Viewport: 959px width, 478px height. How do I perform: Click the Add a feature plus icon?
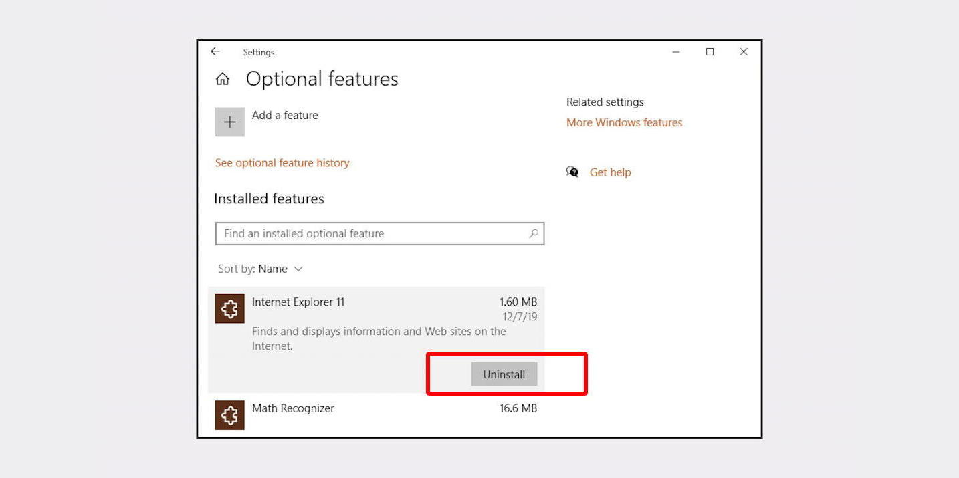229,122
